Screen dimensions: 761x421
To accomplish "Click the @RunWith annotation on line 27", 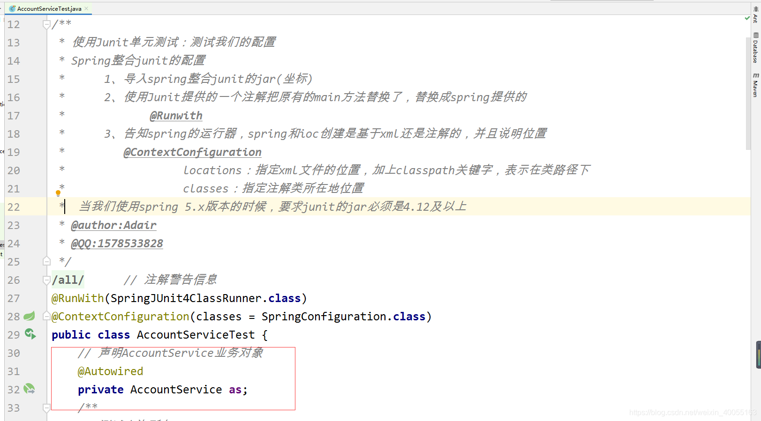I will click(x=78, y=298).
